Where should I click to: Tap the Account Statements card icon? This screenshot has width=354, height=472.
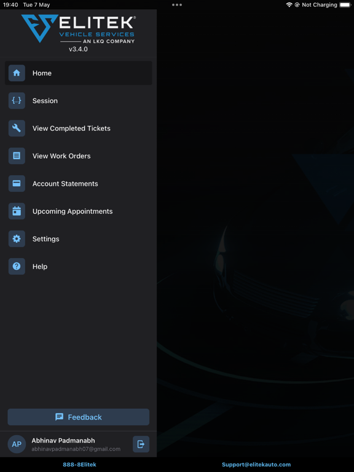pyautogui.click(x=17, y=183)
